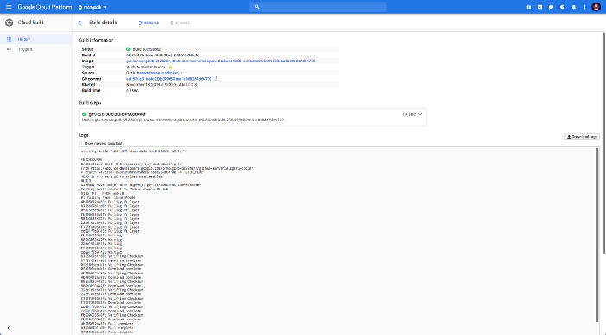Click the Rebuild button
The height and width of the screenshot is (335, 606).
149,23
